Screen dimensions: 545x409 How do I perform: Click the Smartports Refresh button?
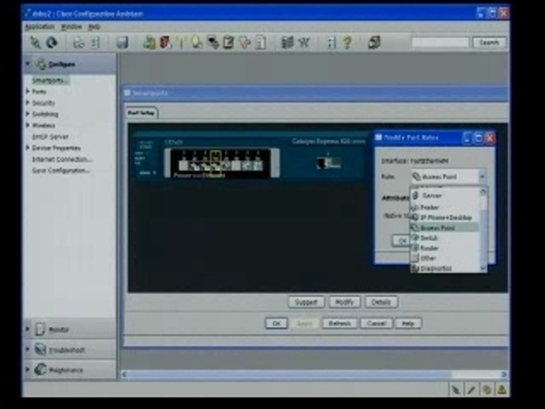(x=339, y=323)
